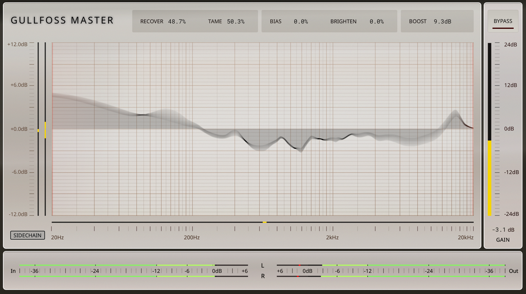Click the +0.0dB scale label

[19, 129]
